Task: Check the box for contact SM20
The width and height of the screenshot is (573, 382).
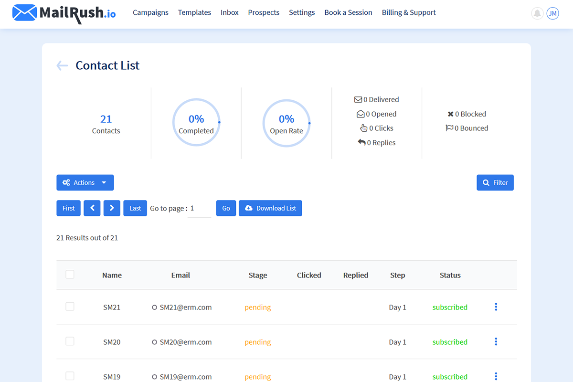Action: tap(70, 341)
